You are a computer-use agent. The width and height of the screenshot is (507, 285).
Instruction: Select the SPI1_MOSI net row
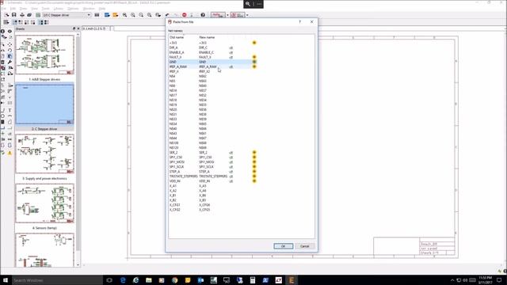tap(213, 161)
